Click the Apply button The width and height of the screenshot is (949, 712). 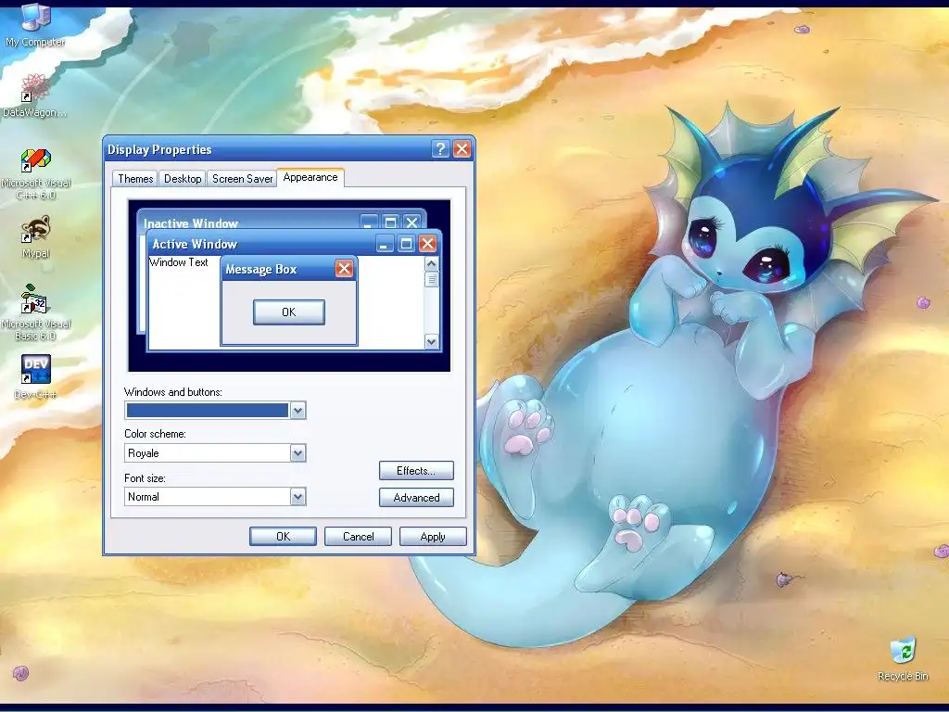(433, 537)
